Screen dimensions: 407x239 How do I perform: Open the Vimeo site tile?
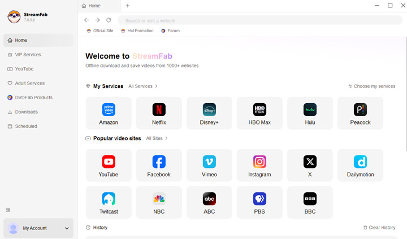[209, 165]
